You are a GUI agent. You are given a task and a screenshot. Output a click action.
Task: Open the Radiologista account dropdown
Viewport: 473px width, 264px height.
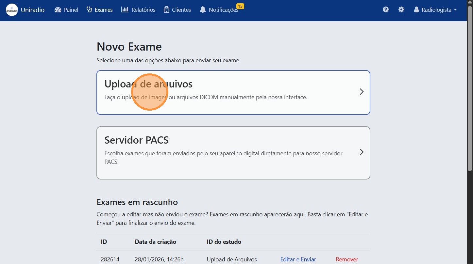pos(437,9)
